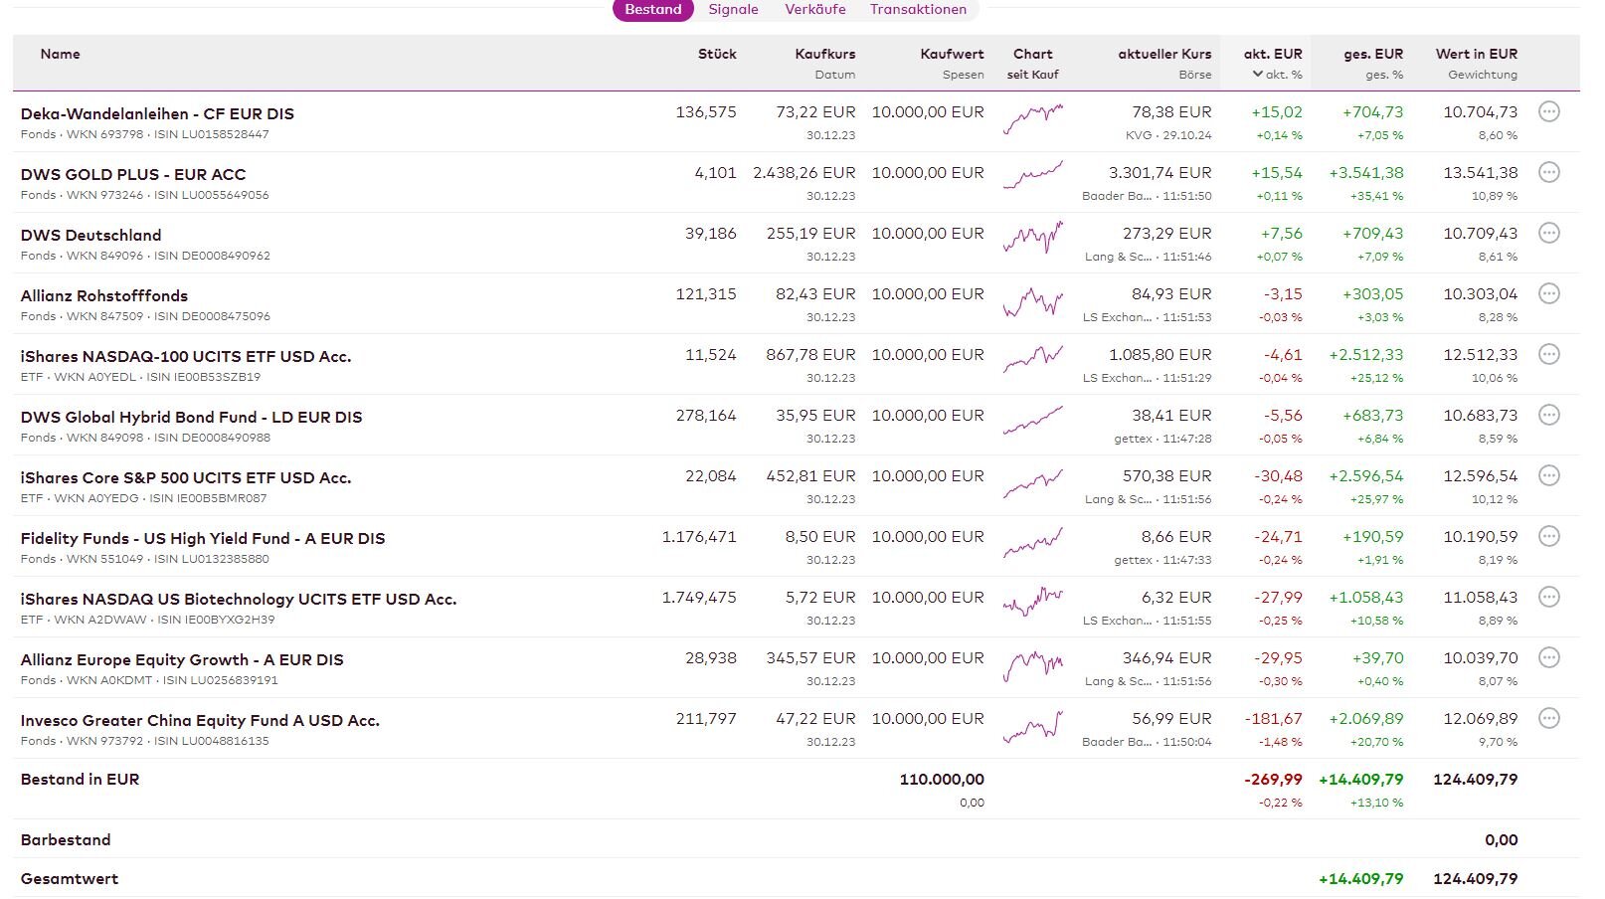Open options menu for DWS GOLD PLUS
Image resolution: width=1605 pixels, height=899 pixels.
[1548, 173]
